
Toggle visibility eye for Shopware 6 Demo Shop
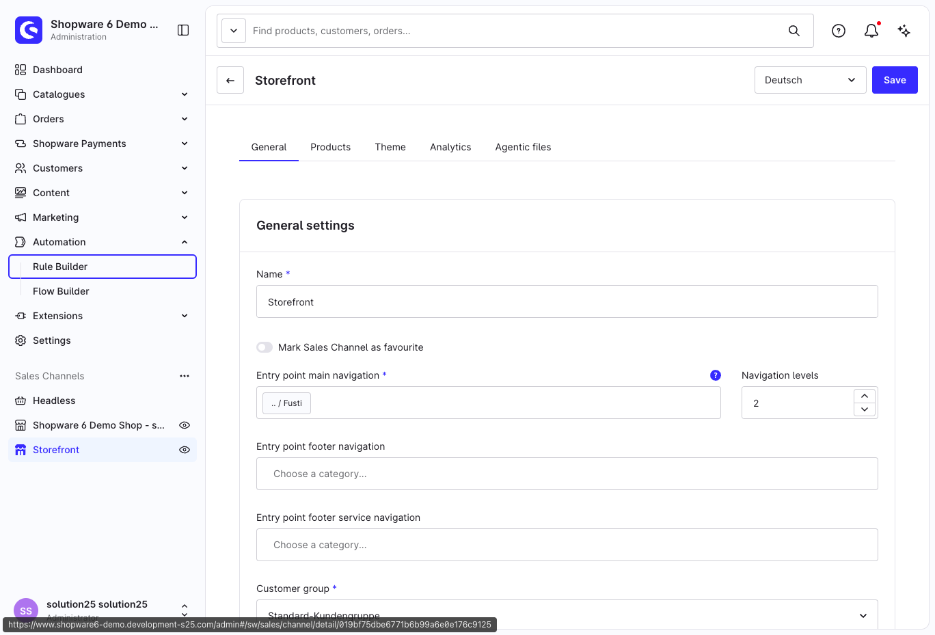(x=185, y=425)
